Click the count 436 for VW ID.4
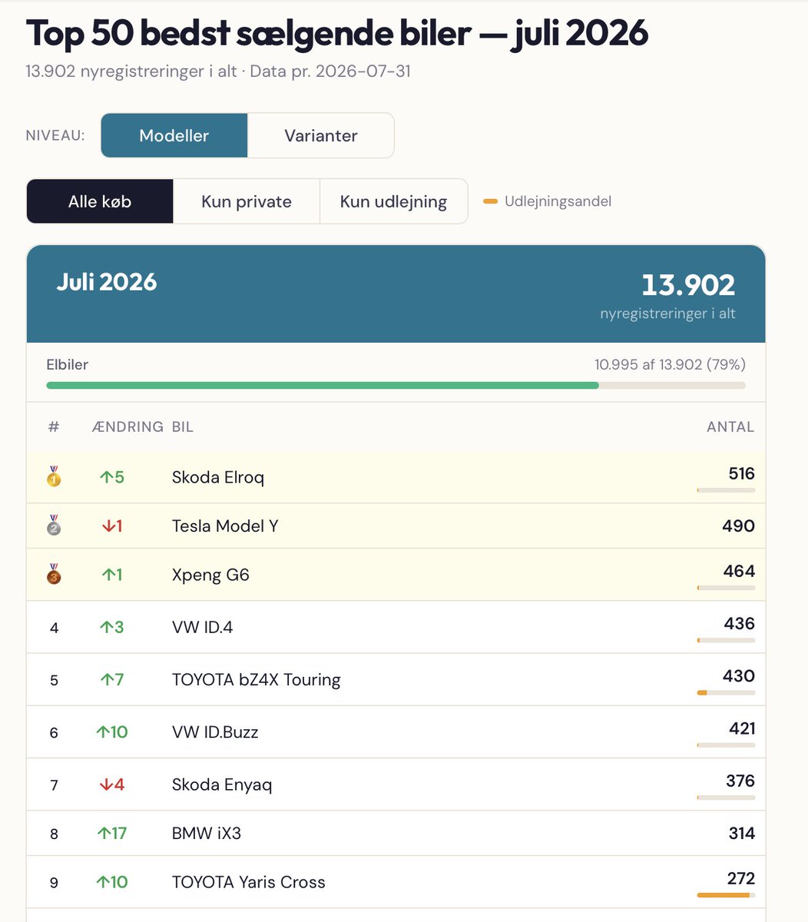The width and height of the screenshot is (808, 922). 739,623
